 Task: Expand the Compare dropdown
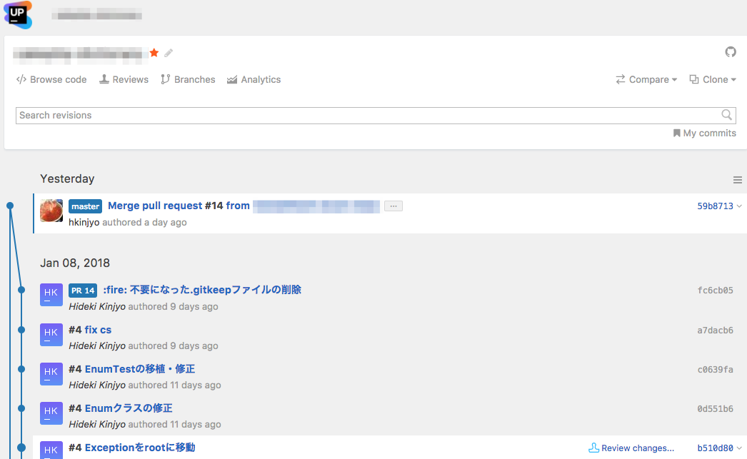point(646,79)
